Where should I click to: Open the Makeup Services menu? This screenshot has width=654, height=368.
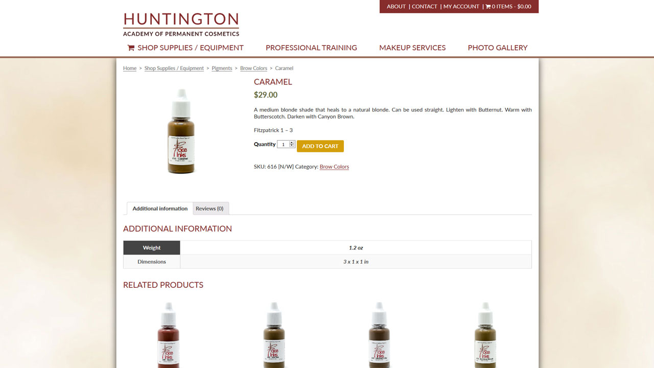pyautogui.click(x=412, y=48)
